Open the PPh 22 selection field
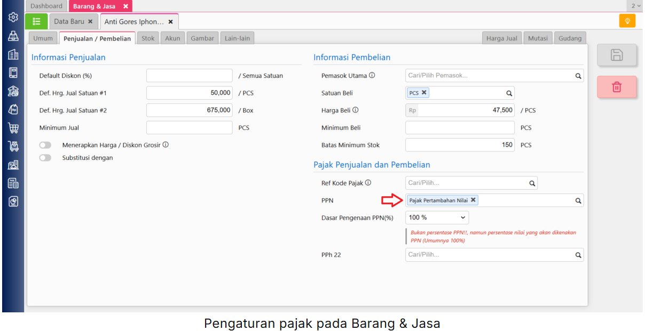The width and height of the screenshot is (645, 331). [494, 255]
